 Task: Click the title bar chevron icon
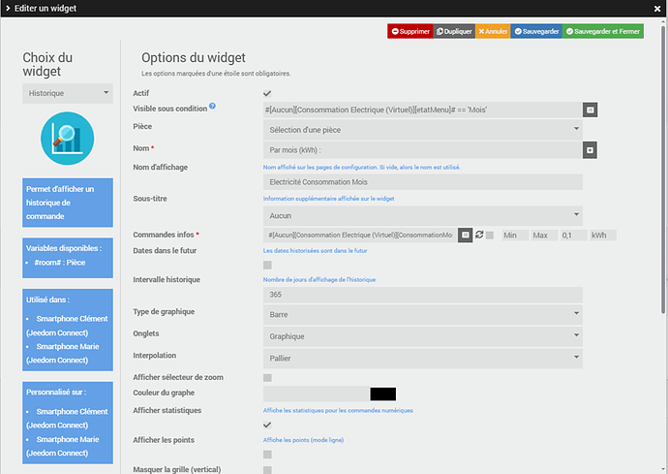[x=8, y=8]
